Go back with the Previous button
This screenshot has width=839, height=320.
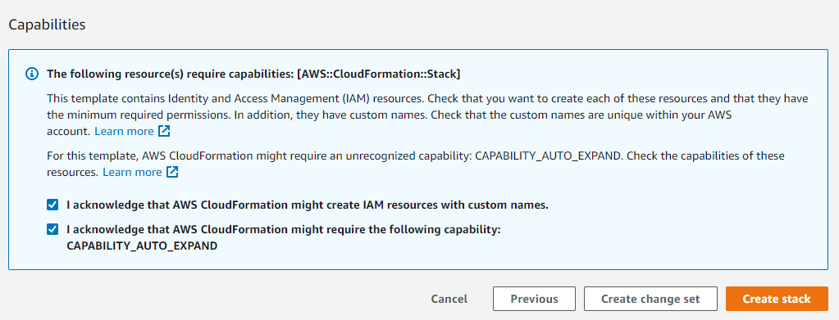click(534, 299)
